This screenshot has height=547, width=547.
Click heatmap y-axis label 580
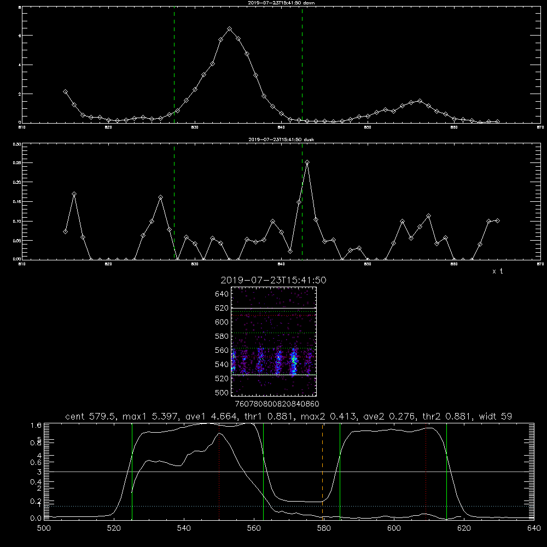[222, 336]
